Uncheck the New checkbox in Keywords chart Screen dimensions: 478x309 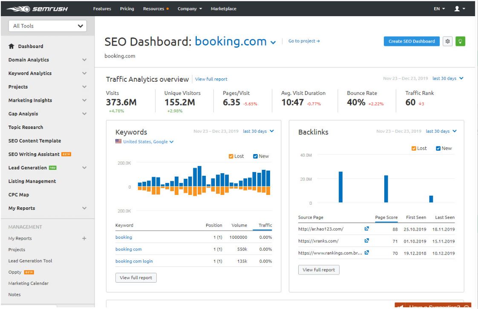tap(256, 156)
